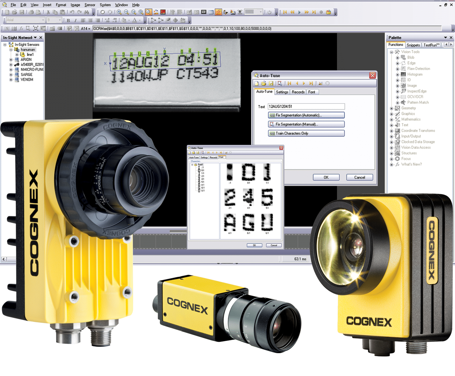
Task: Expand the VENOM sensor node
Action: (11, 80)
